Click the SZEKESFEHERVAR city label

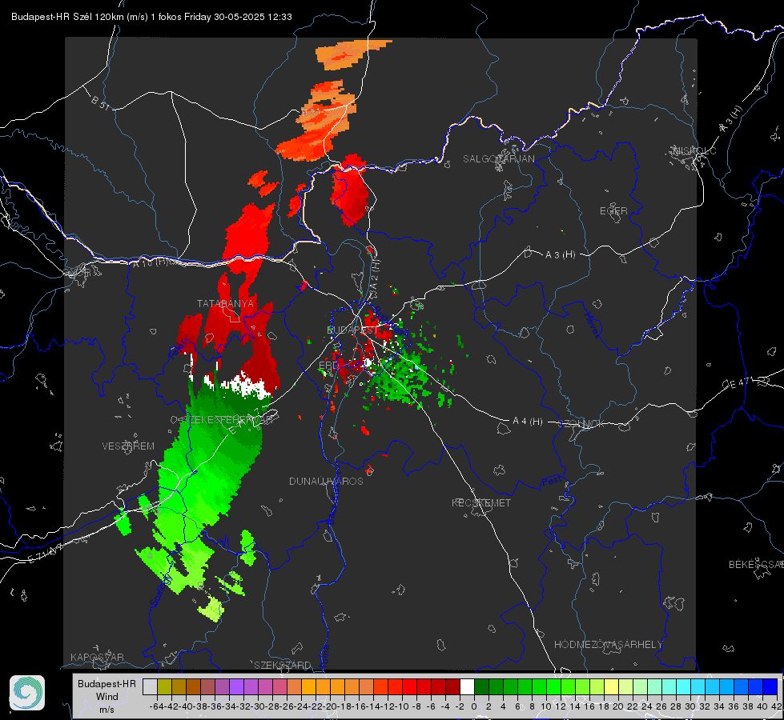227,420
